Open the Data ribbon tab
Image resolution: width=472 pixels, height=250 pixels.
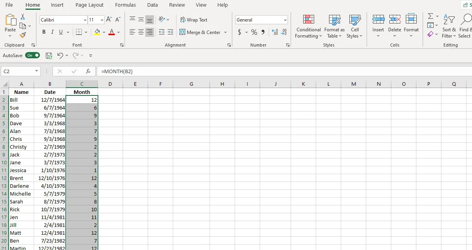point(152,5)
